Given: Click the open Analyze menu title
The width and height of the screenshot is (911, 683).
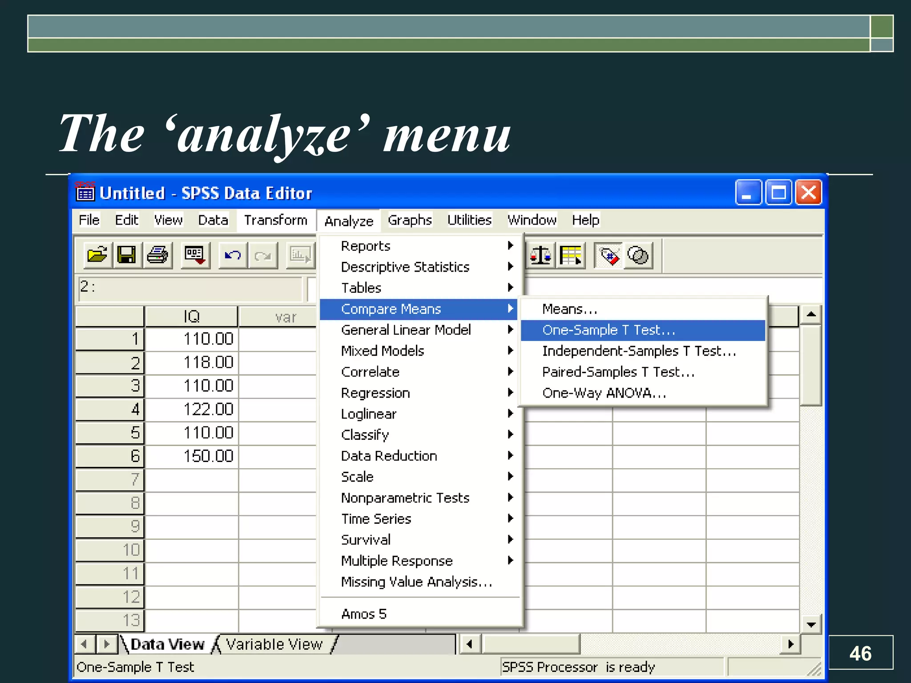Looking at the screenshot, I should click(349, 221).
